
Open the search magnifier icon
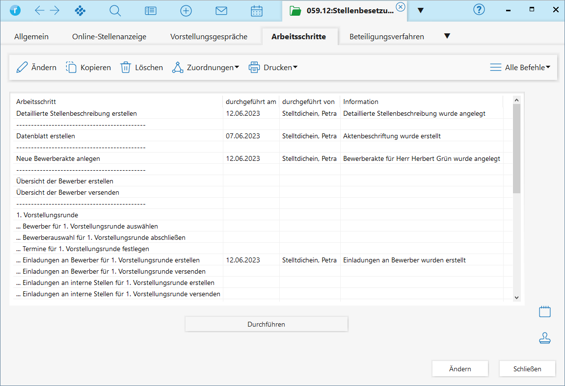(115, 11)
